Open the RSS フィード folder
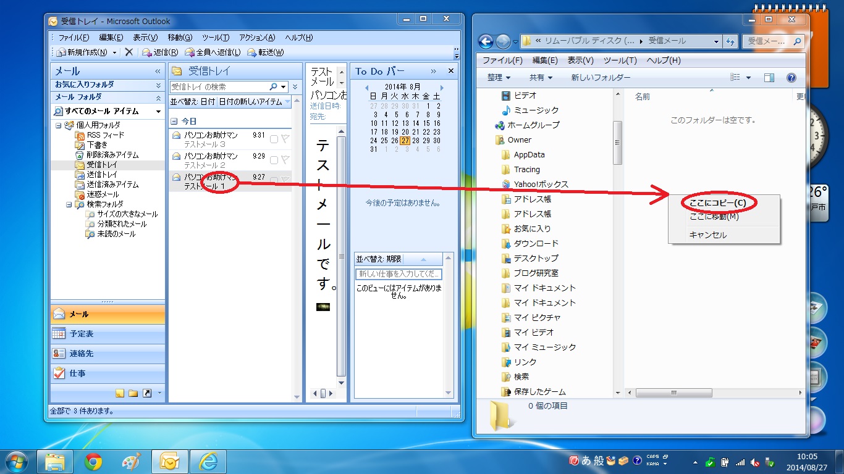The image size is (844, 474). click(x=99, y=135)
